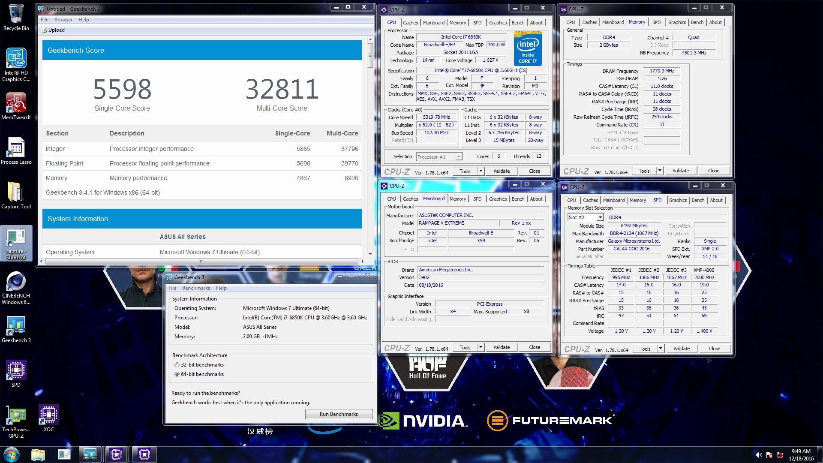Viewport: 823px width, 463px height.
Task: Click the multi-core score 32811
Action: coord(282,89)
